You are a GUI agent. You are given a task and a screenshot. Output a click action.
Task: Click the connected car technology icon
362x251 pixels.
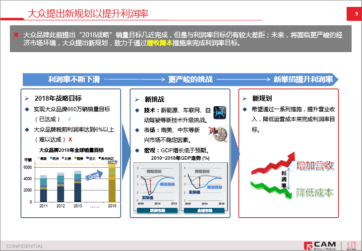coord(220,113)
